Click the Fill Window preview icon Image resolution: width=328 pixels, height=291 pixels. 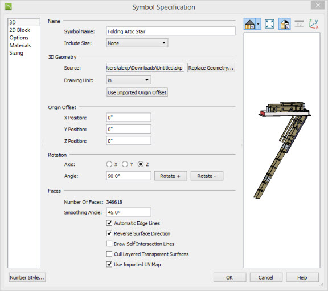269,24
